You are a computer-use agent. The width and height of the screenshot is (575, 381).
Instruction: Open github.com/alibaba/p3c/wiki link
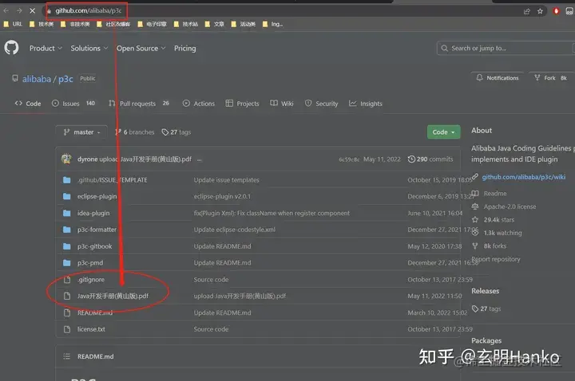coord(523,177)
